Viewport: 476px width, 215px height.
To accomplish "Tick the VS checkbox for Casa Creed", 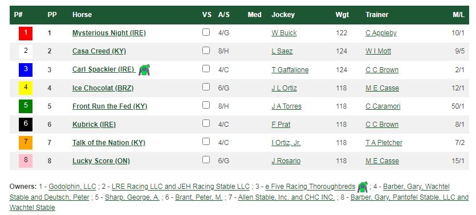I will (206, 51).
